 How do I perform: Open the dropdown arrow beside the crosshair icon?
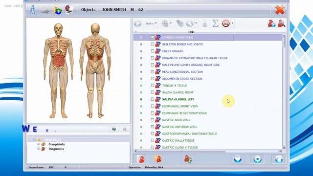point(171,23)
